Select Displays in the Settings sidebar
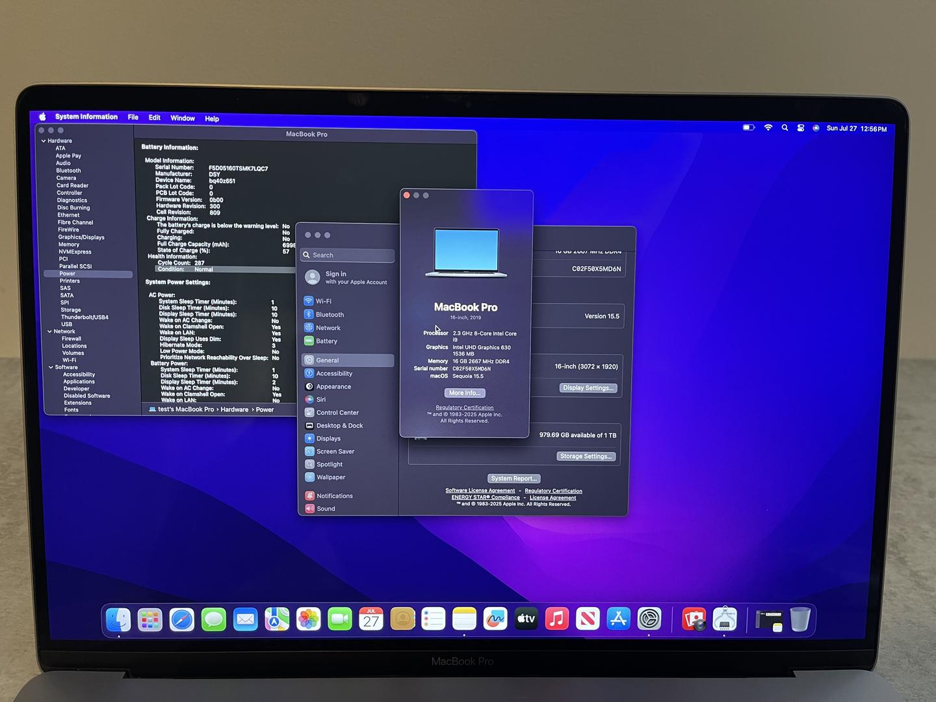 pyautogui.click(x=348, y=439)
